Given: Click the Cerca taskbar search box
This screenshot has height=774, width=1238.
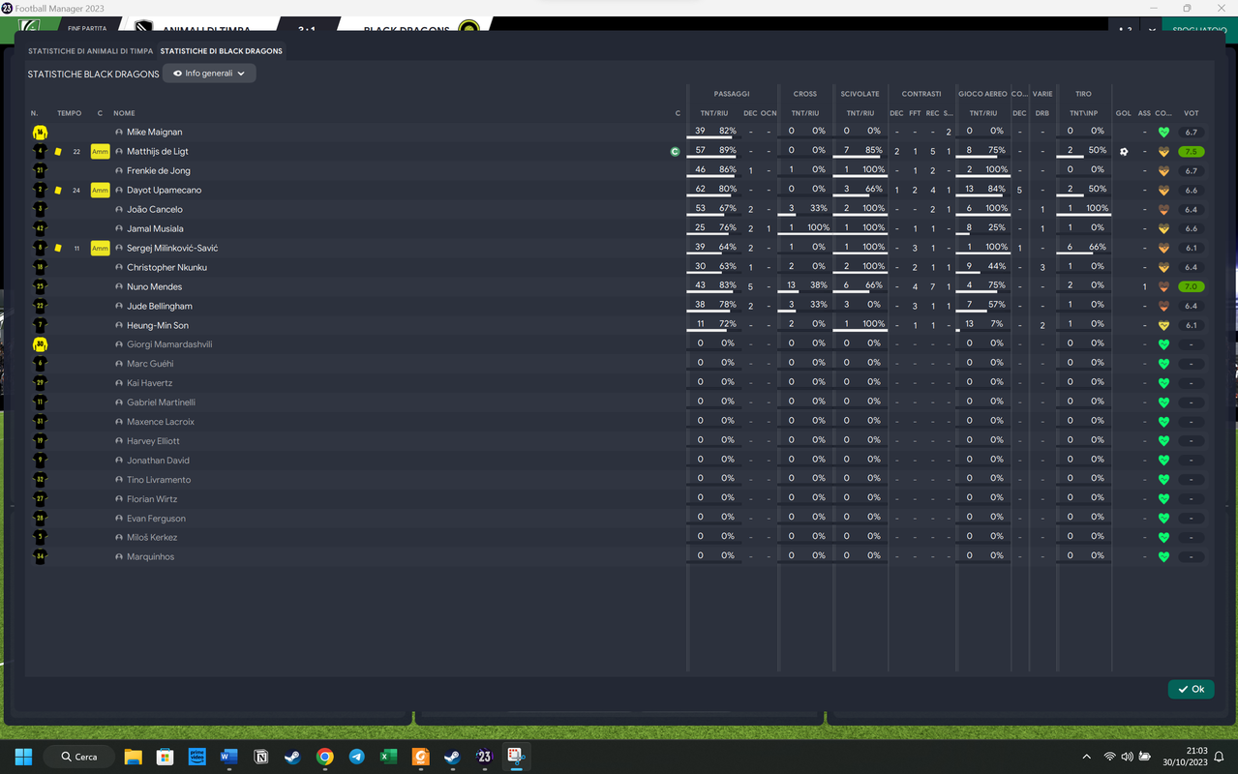Looking at the screenshot, I should pos(79,757).
